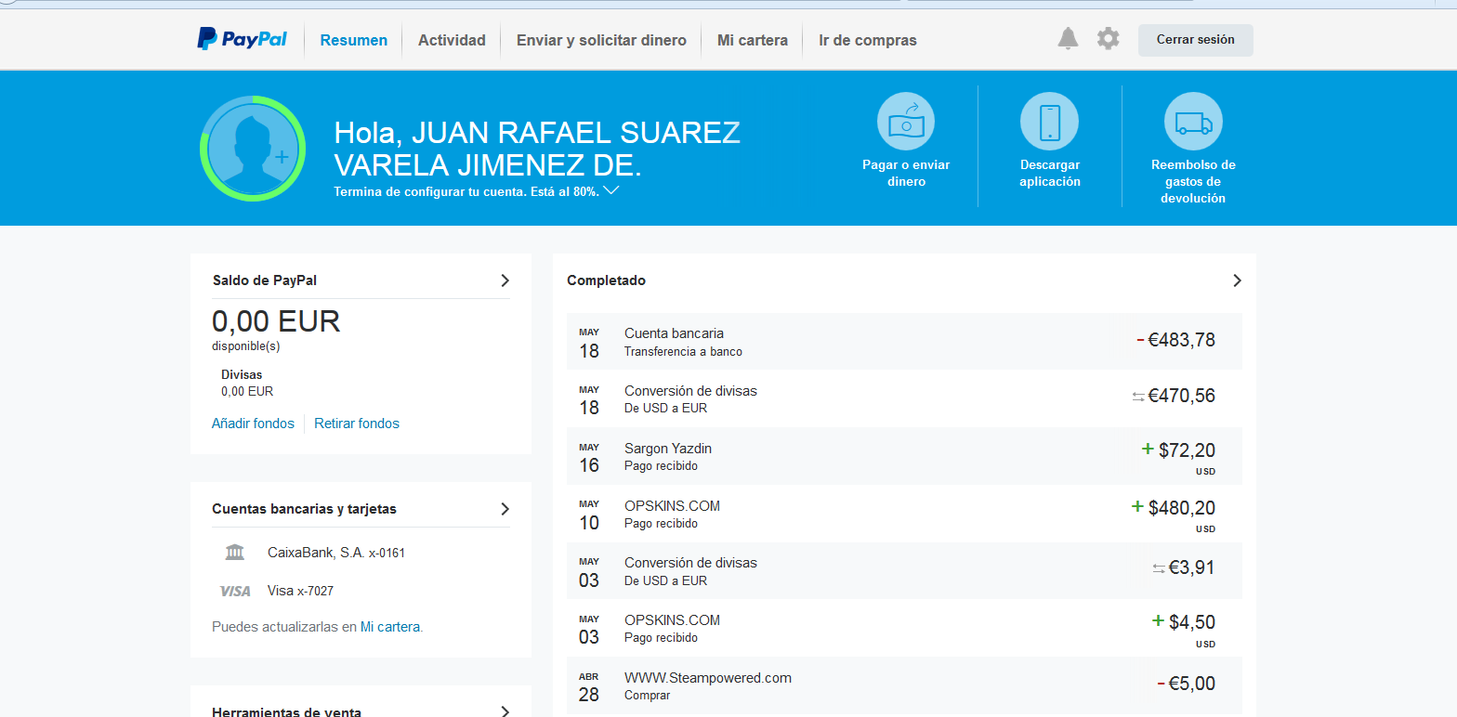Click the Retirar fondos link
Image resolution: width=1457 pixels, height=717 pixels.
click(357, 424)
